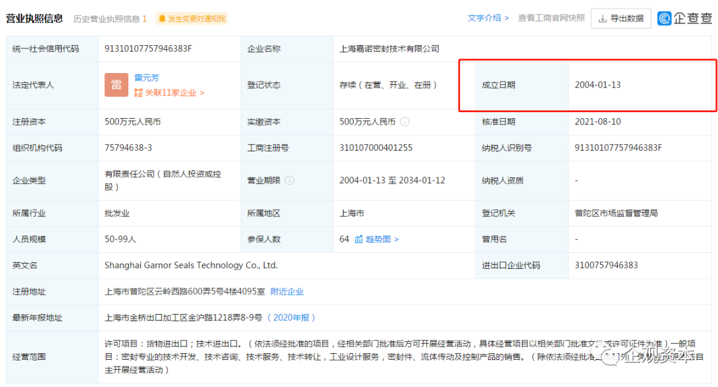Click import-export code 3100757946383
This screenshot has width=718, height=387.
tap(606, 266)
